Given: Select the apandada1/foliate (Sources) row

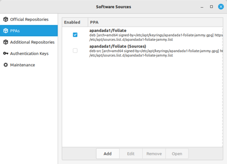Looking at the screenshot, I should 143,51.
